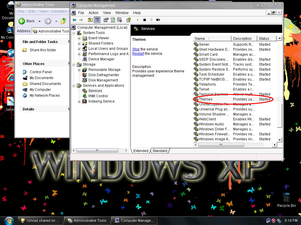This screenshot has width=301, height=225.
Task: Switch to the Extended tab
Action: (x=141, y=151)
